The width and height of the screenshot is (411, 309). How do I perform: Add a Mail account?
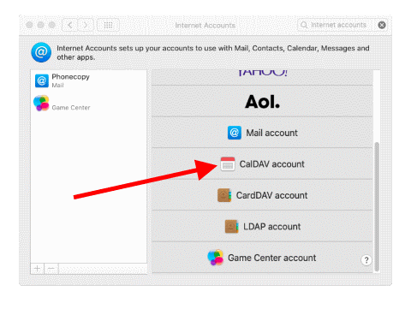point(262,133)
